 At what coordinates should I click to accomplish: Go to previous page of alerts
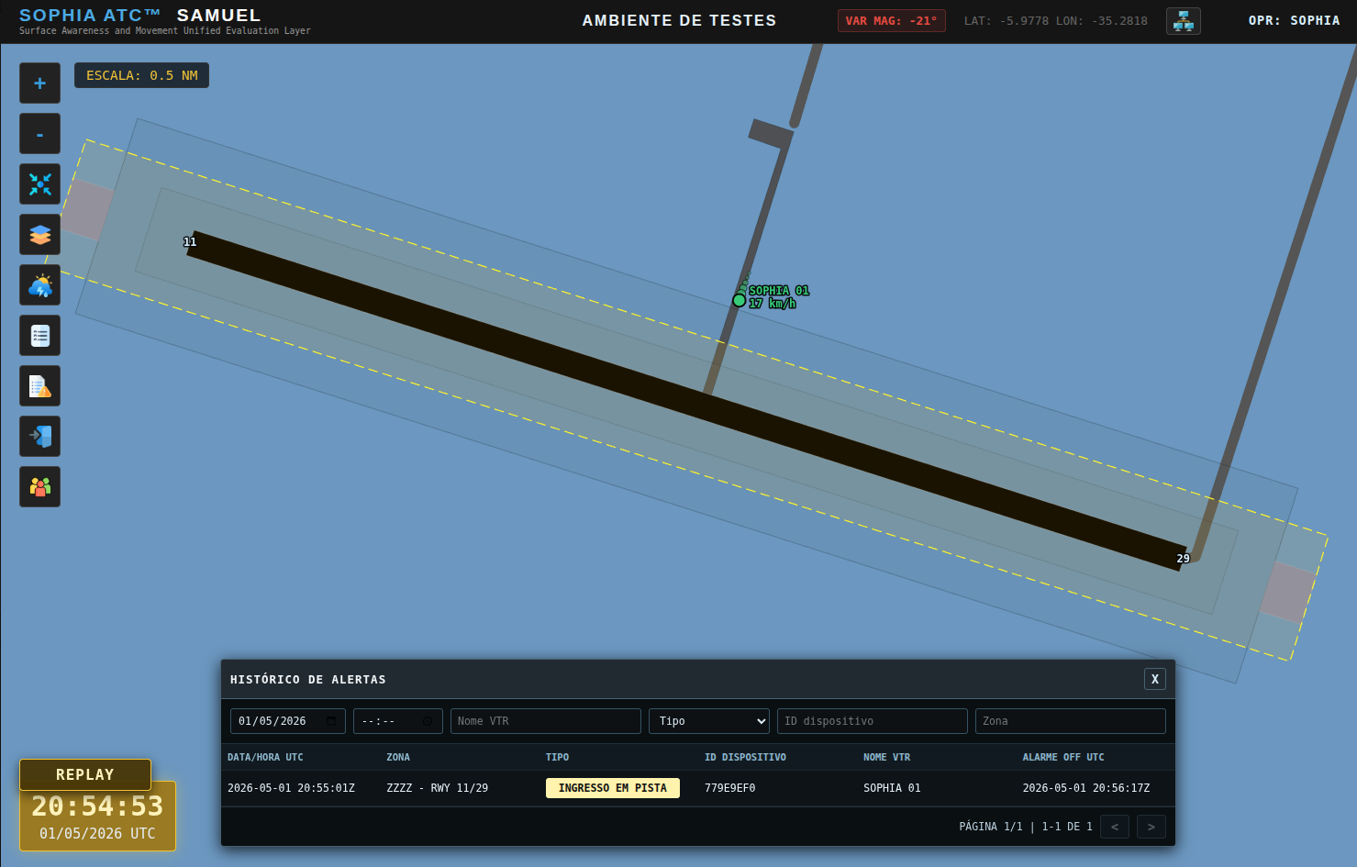(1115, 827)
